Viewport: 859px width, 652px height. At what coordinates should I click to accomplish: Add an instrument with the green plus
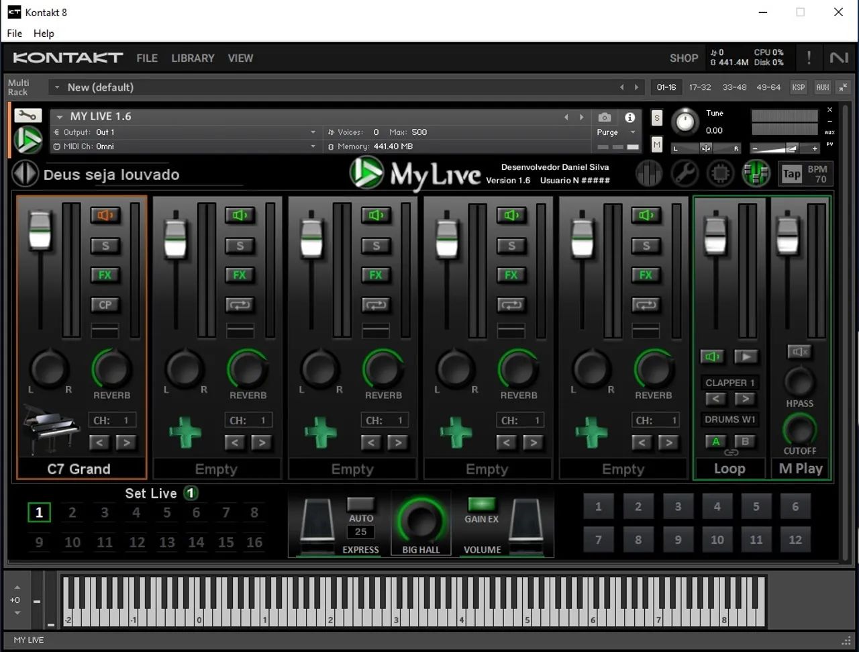tap(186, 432)
